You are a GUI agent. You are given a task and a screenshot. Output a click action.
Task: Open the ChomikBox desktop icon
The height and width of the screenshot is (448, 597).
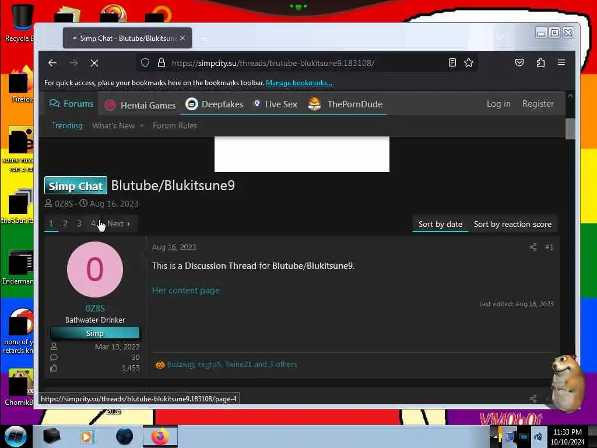point(19,387)
